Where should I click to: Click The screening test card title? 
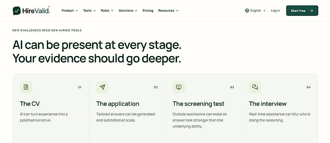(x=199, y=104)
